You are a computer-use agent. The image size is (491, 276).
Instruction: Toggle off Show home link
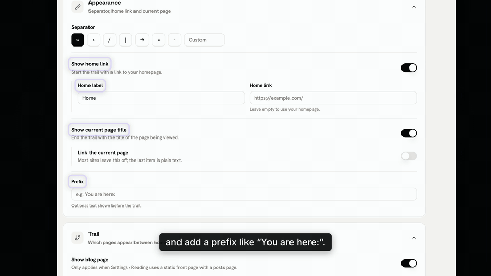pos(409,67)
